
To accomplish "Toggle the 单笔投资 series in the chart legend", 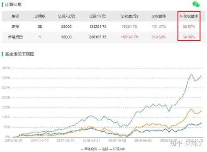I will (89, 149).
